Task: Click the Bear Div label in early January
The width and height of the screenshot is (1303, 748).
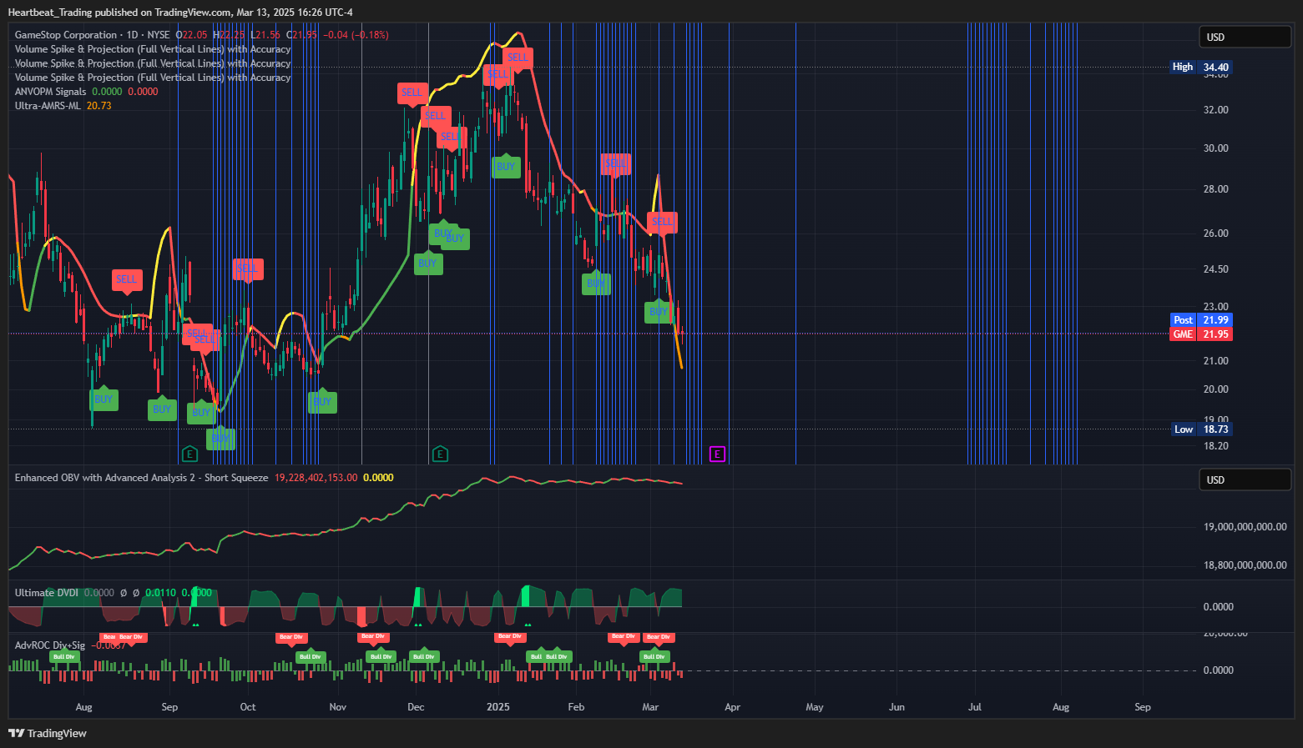Action: tap(509, 636)
